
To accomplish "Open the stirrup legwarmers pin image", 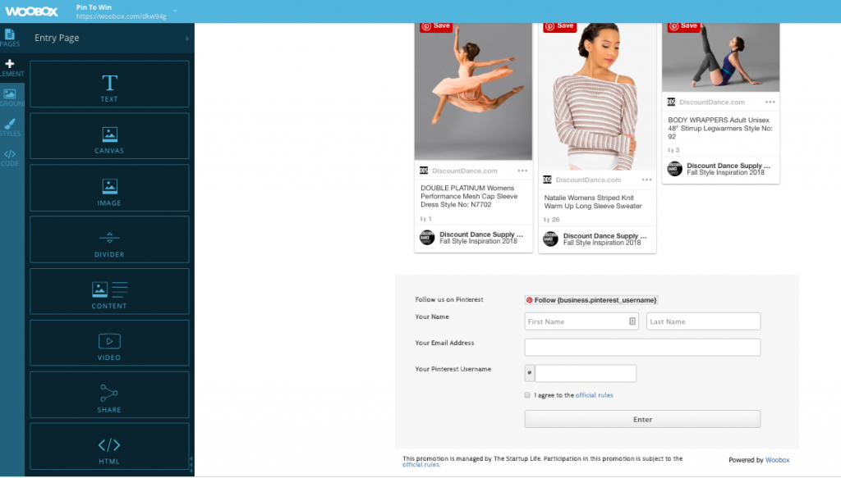I will tap(720, 57).
